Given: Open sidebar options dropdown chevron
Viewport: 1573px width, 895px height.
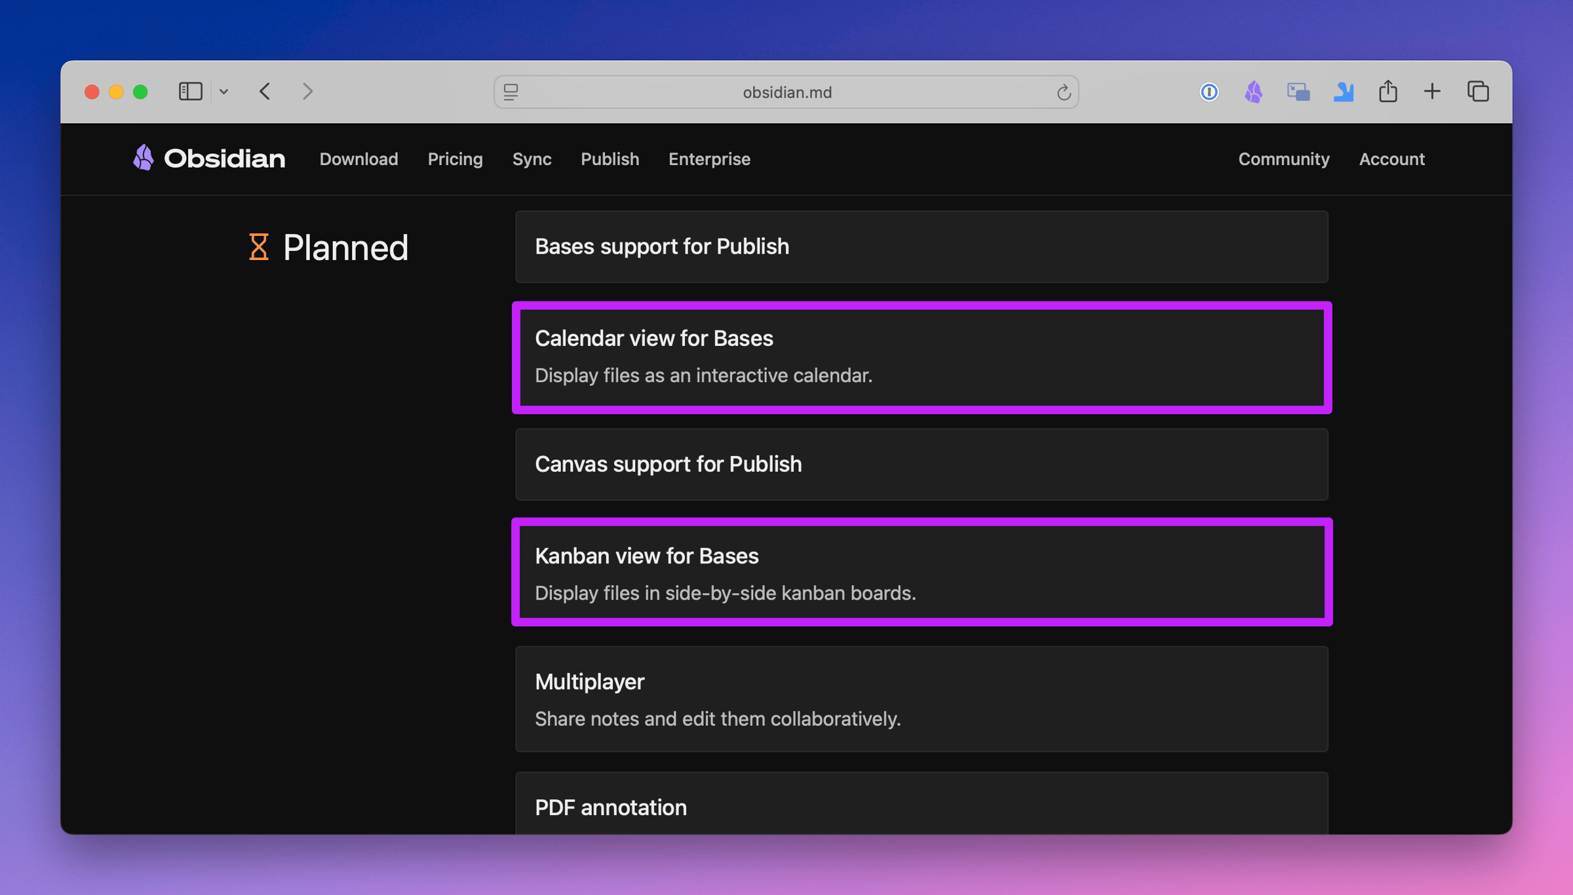Looking at the screenshot, I should 224,92.
